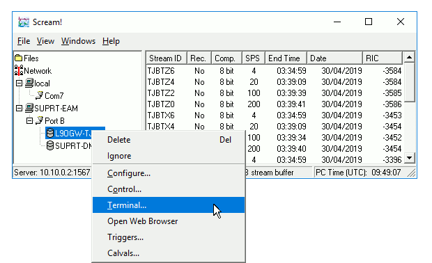432x263 pixels.
Task: Select stream row TJBTX6
Action: pos(275,115)
